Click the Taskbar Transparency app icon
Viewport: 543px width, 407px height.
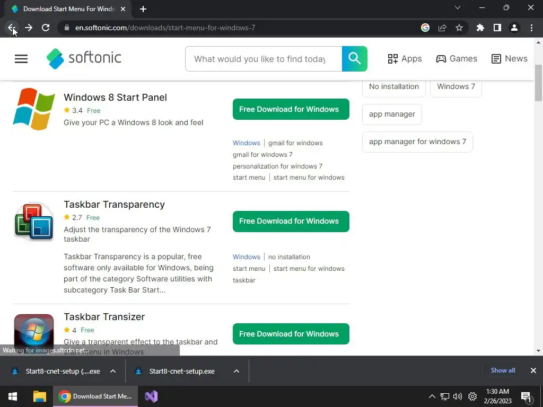[x=34, y=222]
